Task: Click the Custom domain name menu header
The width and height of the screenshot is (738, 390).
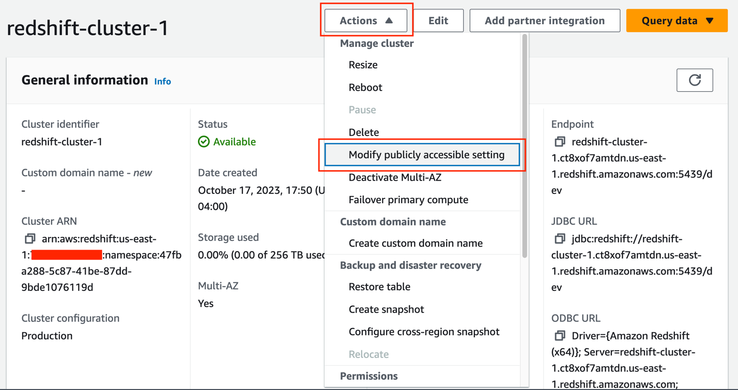Action: [393, 222]
